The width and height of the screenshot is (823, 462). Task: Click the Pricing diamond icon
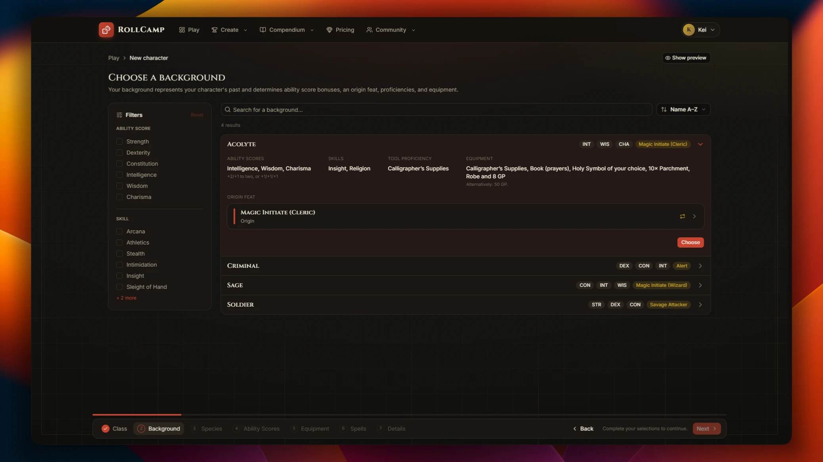coord(329,30)
